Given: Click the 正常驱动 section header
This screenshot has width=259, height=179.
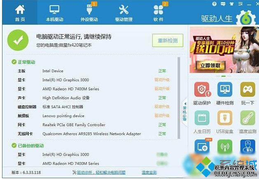Looking at the screenshot, I should click(23, 62).
